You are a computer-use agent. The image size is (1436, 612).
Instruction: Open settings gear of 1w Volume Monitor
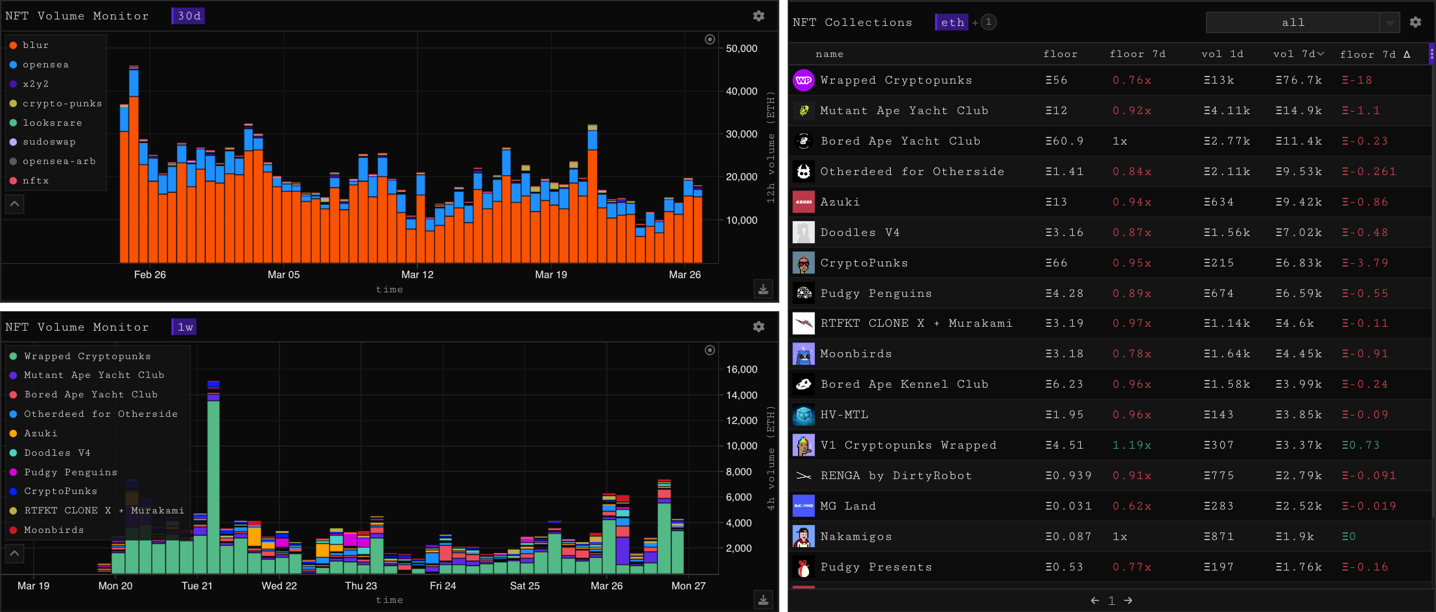(759, 327)
